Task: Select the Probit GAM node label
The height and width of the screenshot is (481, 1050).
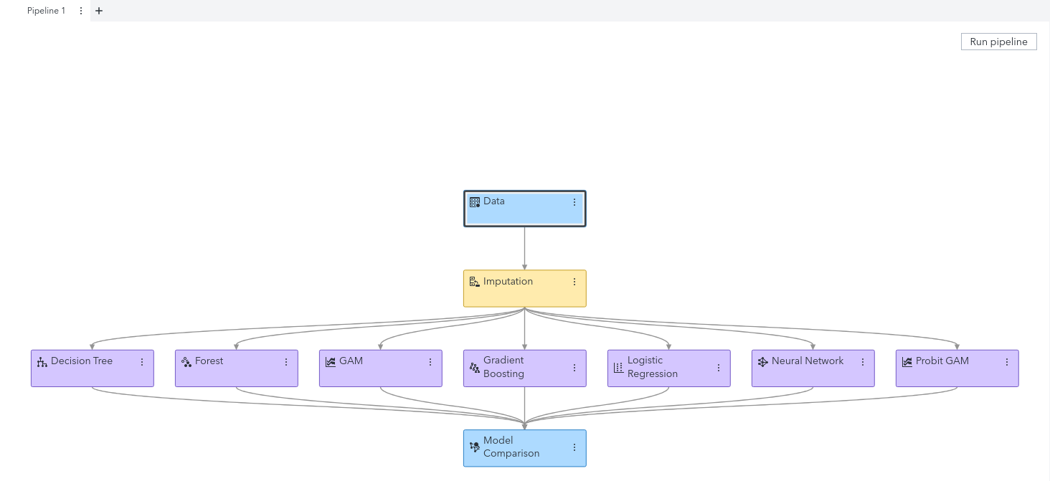Action: click(942, 361)
